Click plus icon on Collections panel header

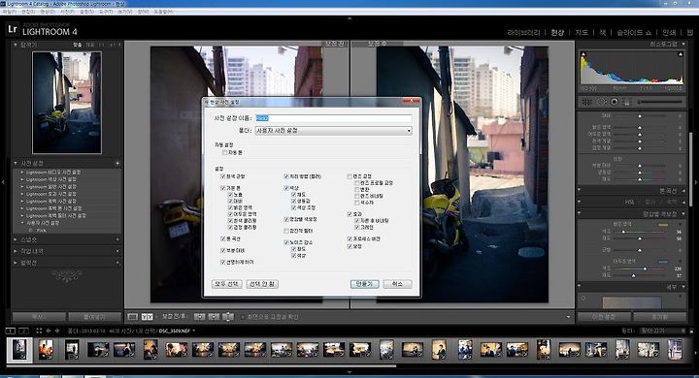pos(117,263)
